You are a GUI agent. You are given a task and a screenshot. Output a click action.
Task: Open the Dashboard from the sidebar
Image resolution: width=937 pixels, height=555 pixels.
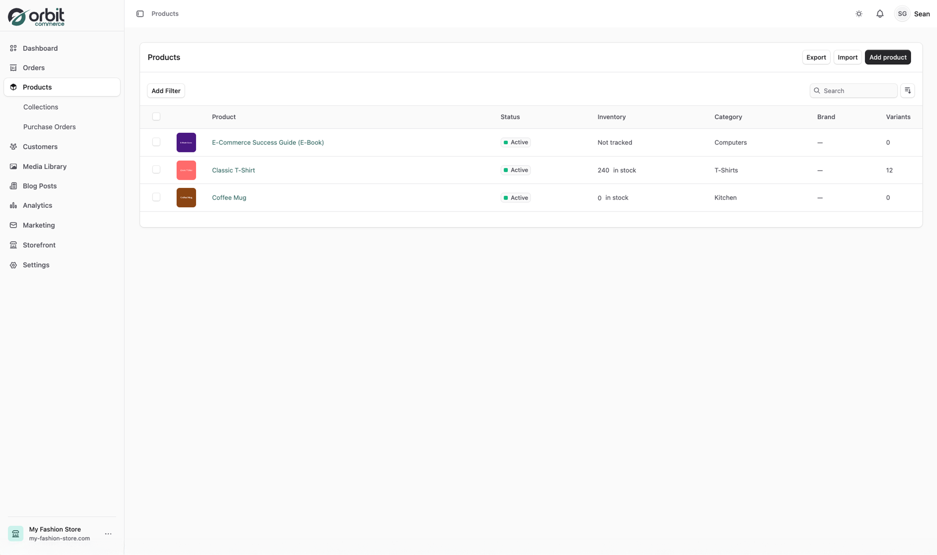(x=40, y=48)
